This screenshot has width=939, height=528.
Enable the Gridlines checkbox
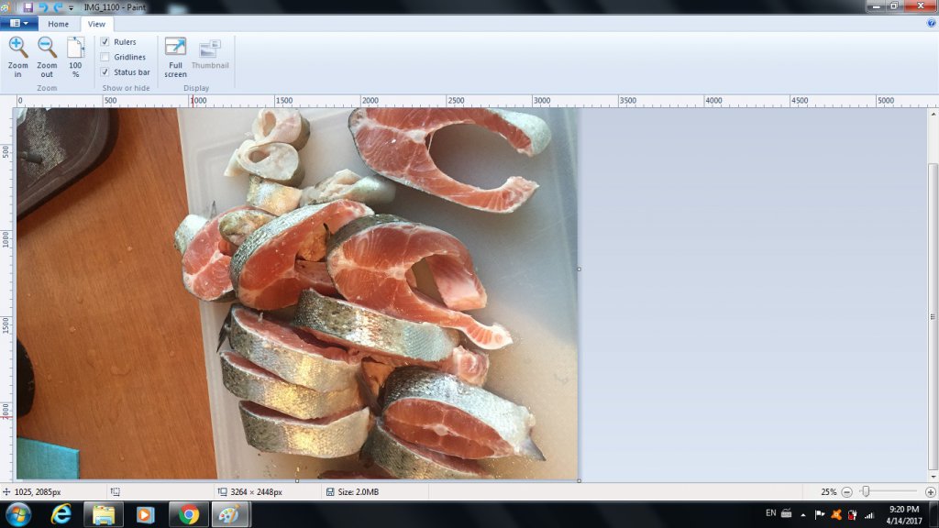tap(105, 57)
